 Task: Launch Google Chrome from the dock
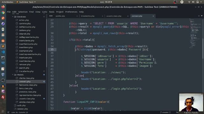point(3,13)
